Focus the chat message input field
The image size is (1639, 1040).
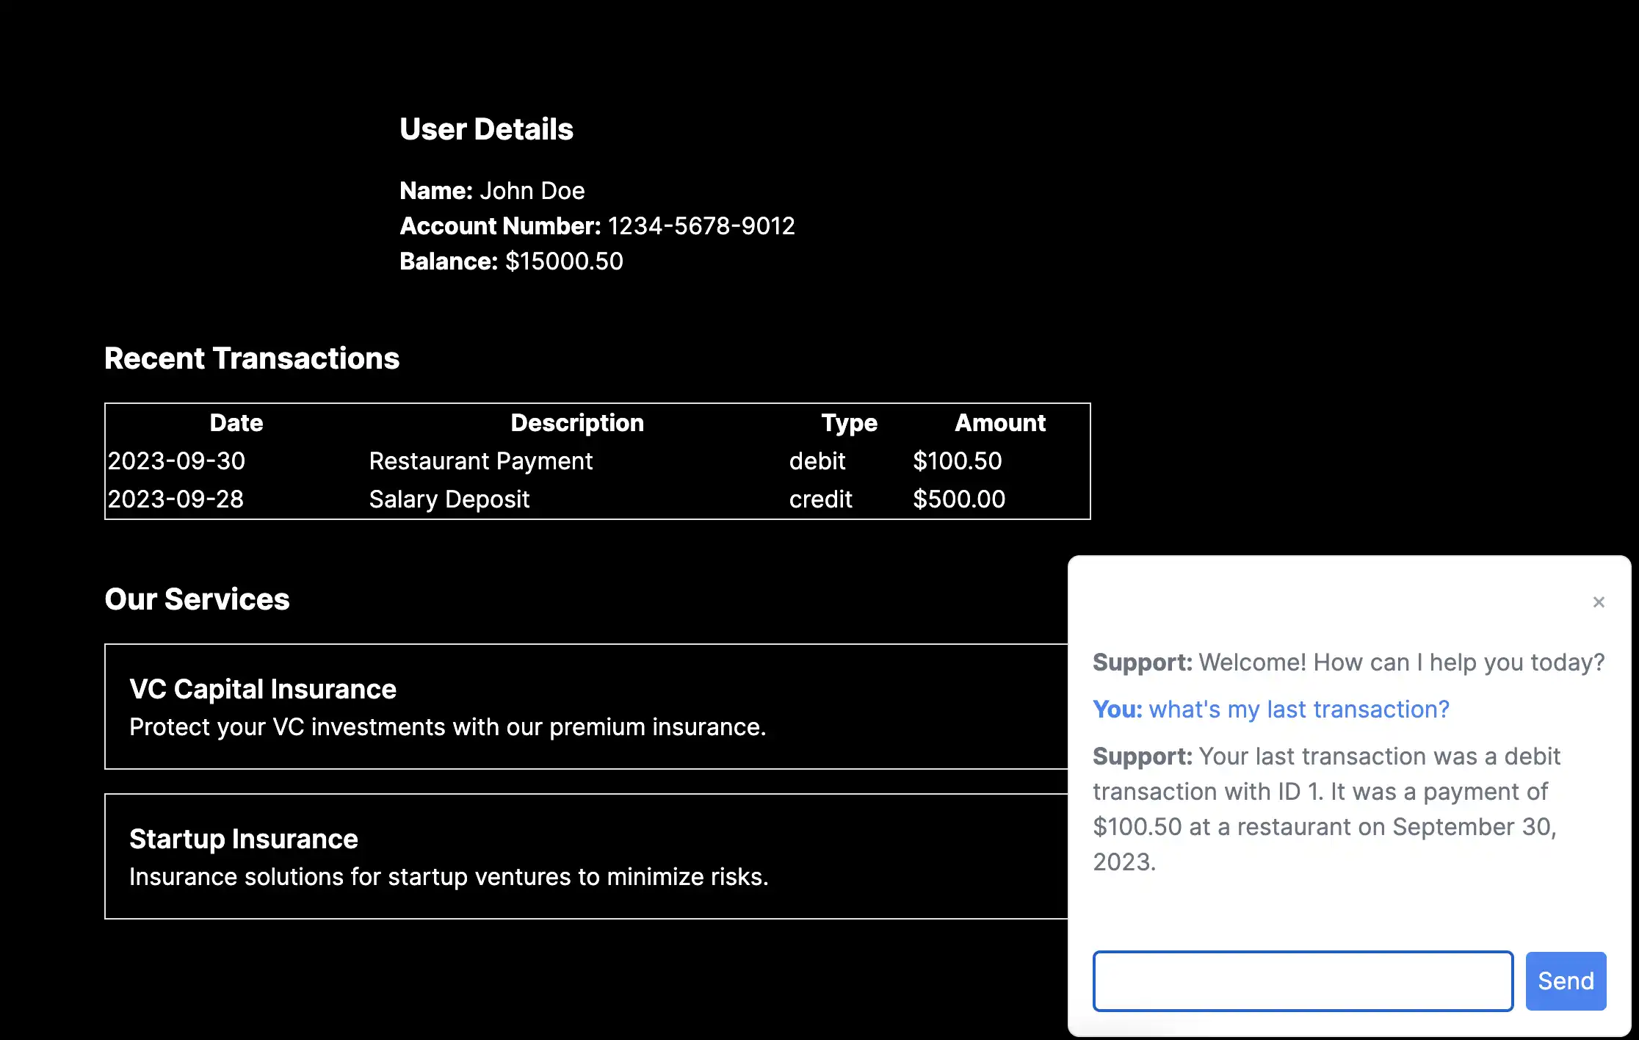coord(1303,981)
